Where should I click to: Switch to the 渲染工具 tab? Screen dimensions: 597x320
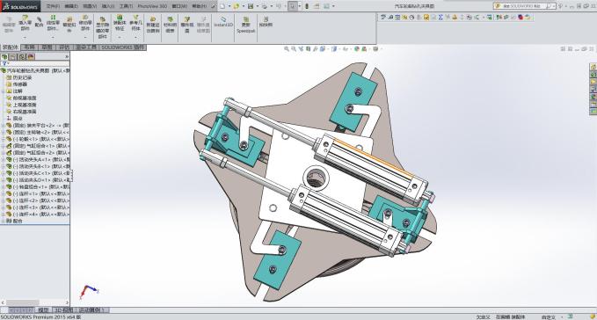click(x=86, y=47)
